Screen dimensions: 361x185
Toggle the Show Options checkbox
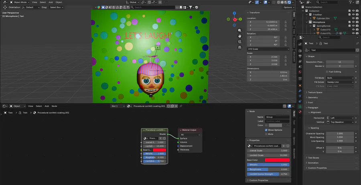266,130
